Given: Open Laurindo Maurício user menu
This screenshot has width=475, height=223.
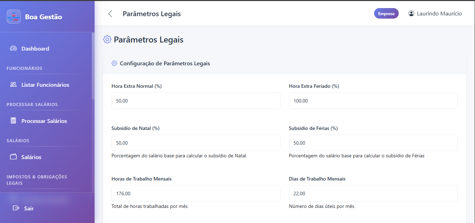Looking at the screenshot, I should click(x=439, y=14).
